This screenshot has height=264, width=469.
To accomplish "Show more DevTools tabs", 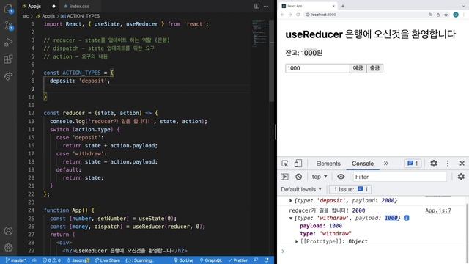I will pos(386,163).
